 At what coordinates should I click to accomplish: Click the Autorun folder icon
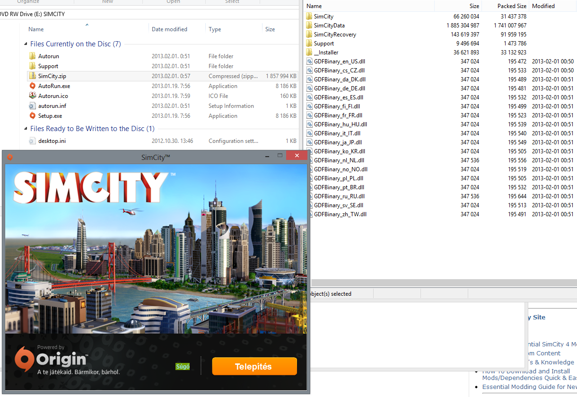point(32,56)
